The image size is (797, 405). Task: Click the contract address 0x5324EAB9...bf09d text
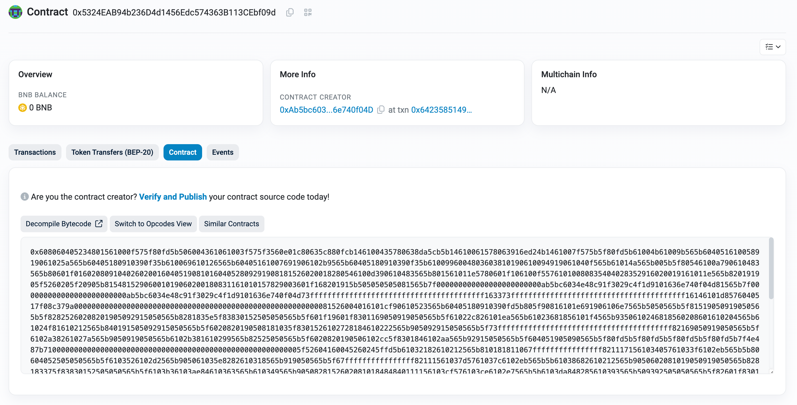click(174, 12)
